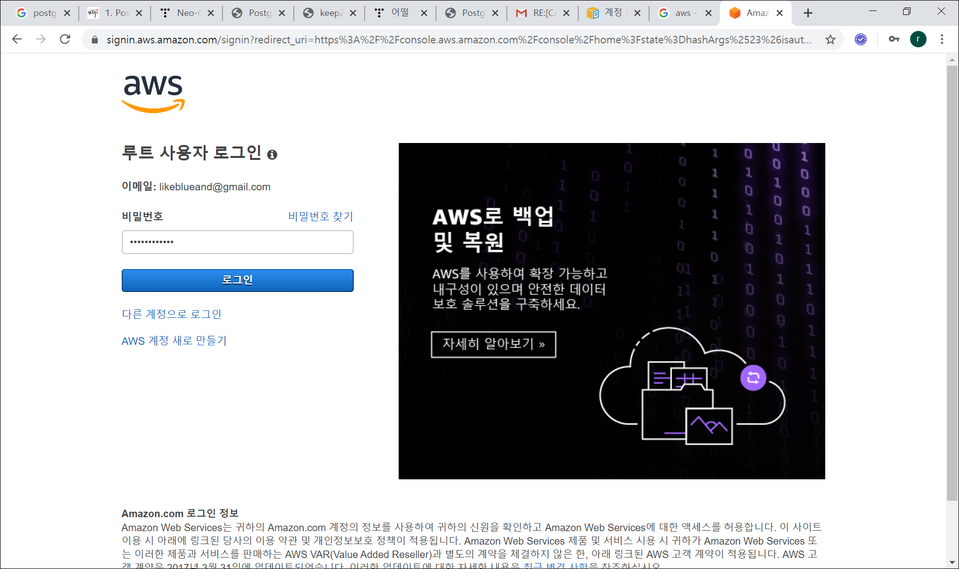Close the 'aws -' Google tab
This screenshot has height=569, width=959.
709,13
